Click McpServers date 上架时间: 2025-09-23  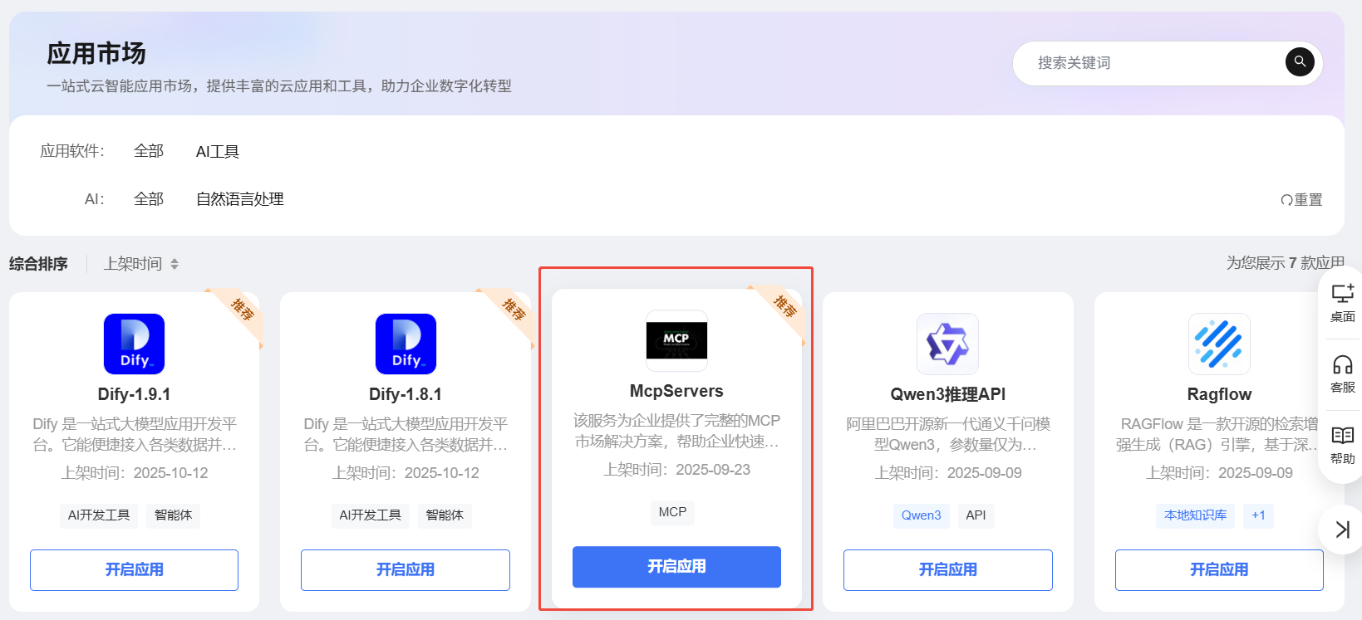point(676,470)
